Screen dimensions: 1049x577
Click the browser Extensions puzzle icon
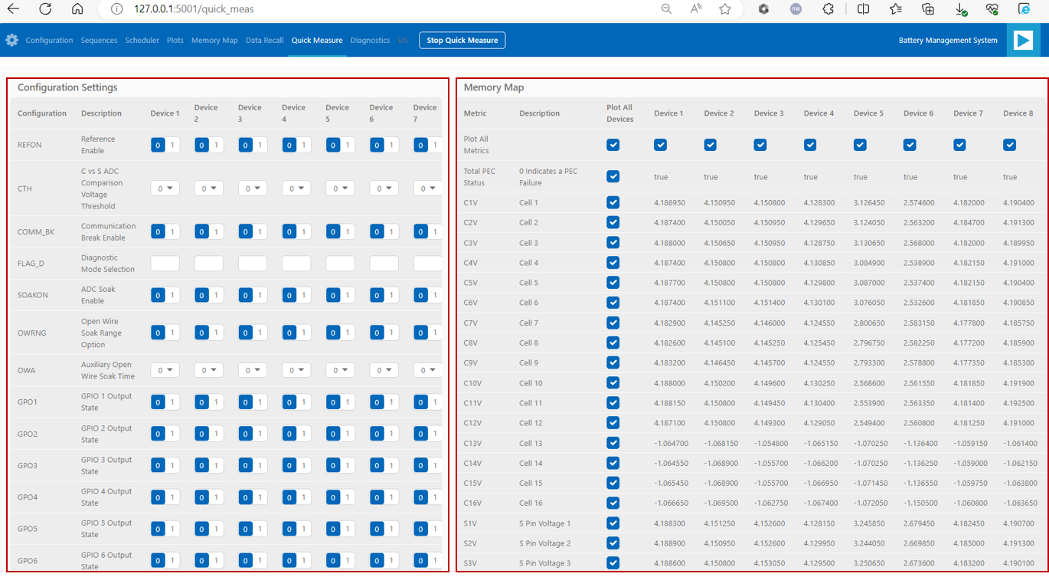coord(828,10)
